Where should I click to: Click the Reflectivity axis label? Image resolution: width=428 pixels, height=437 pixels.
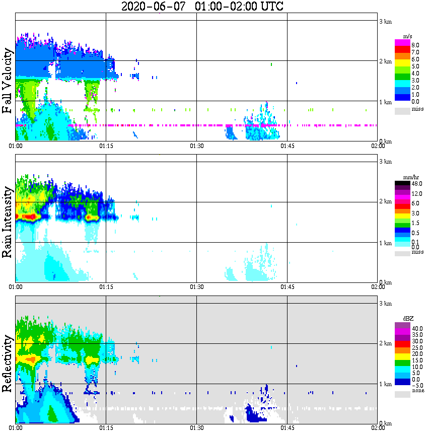coord(7,363)
